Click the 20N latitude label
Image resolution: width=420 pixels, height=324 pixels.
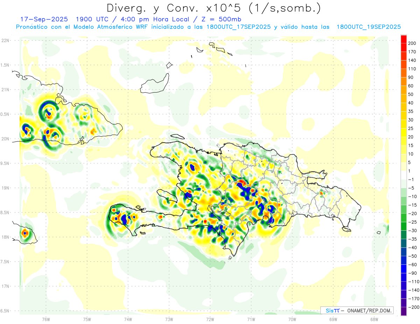pyautogui.click(x=5, y=139)
